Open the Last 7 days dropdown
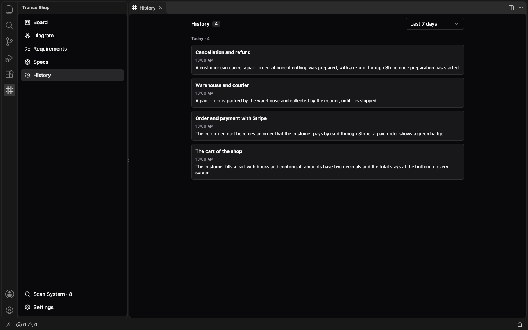The height and width of the screenshot is (330, 528). coord(435,24)
